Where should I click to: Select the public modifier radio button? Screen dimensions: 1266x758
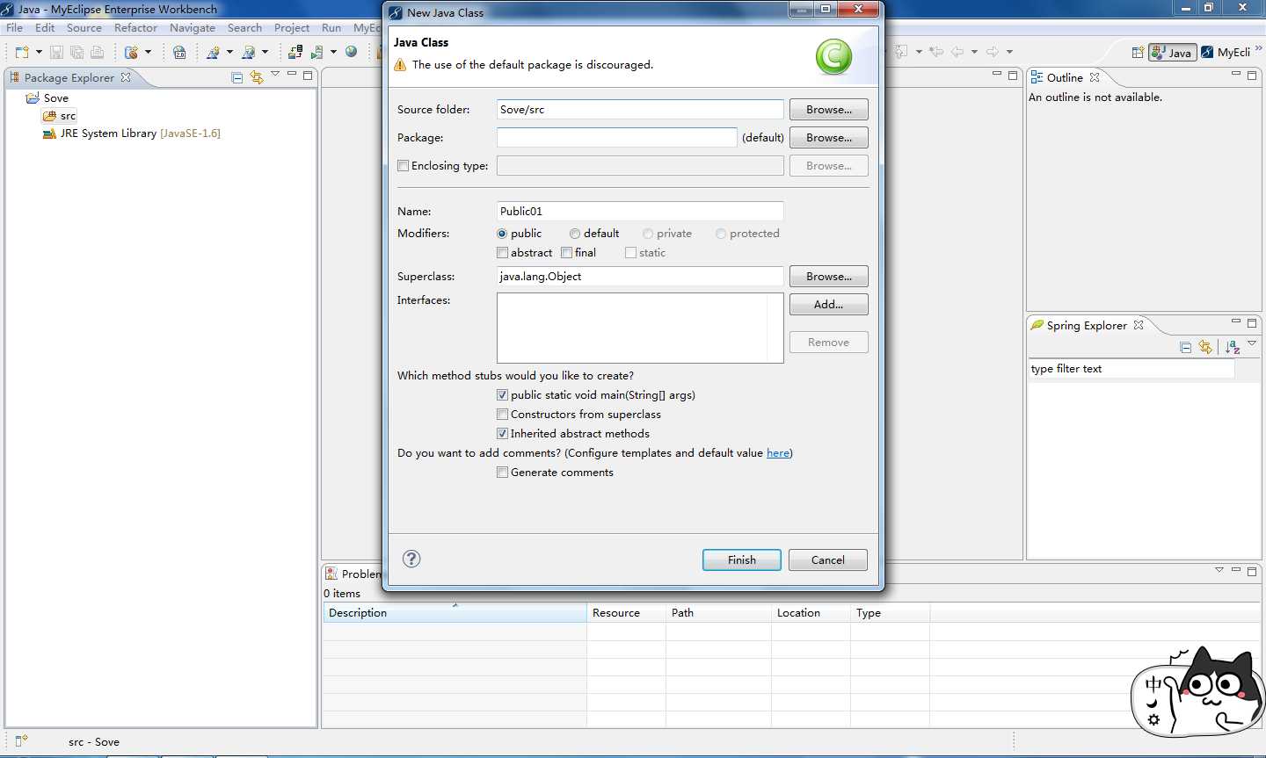point(502,234)
